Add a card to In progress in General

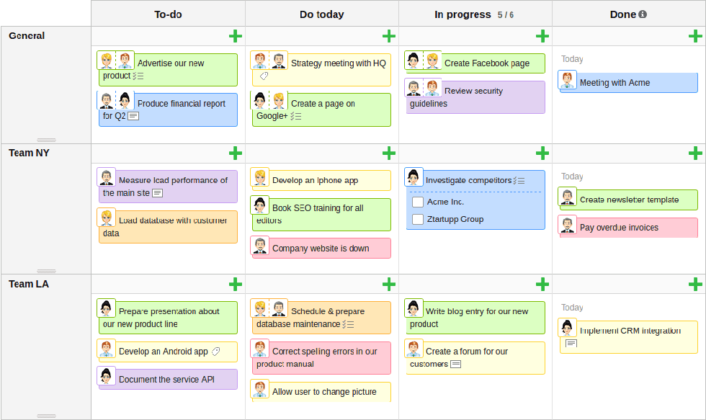(542, 35)
